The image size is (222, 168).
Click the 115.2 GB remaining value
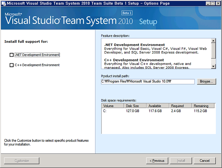click(200, 111)
